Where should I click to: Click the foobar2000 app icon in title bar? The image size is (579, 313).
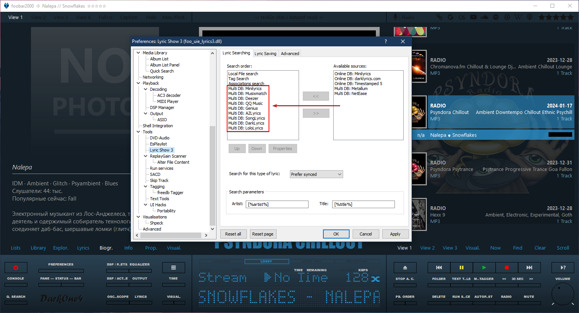pyautogui.click(x=6, y=6)
